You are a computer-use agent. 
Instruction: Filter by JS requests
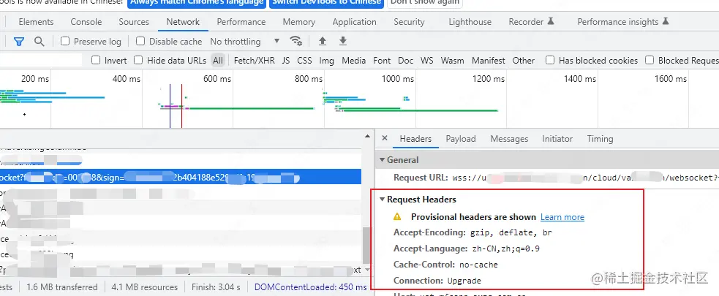point(286,60)
